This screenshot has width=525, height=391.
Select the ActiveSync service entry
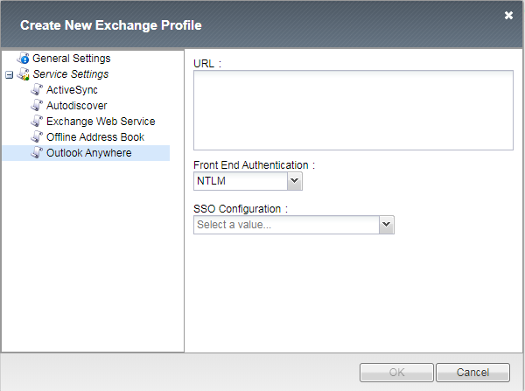72,90
